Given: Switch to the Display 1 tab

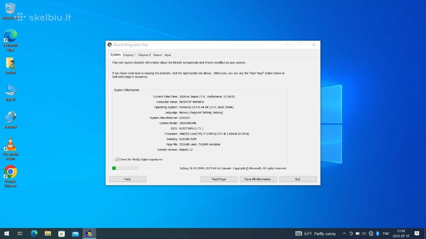Looking at the screenshot, I should pos(129,55).
